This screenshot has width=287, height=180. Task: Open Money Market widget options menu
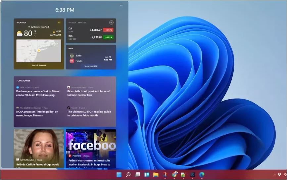111,22
